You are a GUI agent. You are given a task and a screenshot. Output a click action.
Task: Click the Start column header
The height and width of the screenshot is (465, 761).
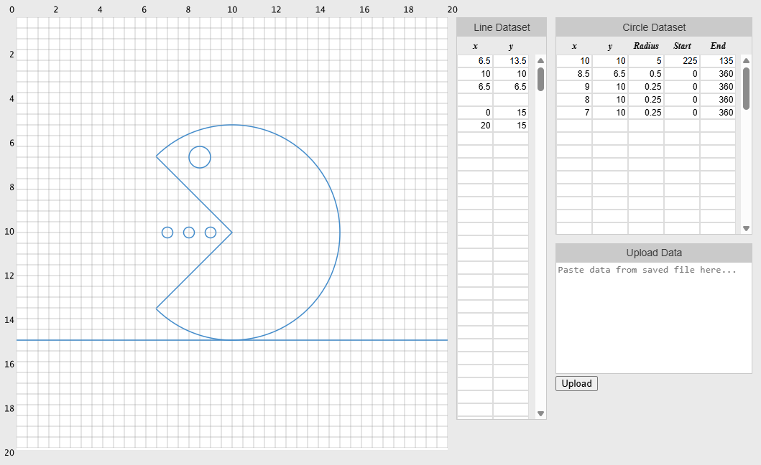coord(682,46)
